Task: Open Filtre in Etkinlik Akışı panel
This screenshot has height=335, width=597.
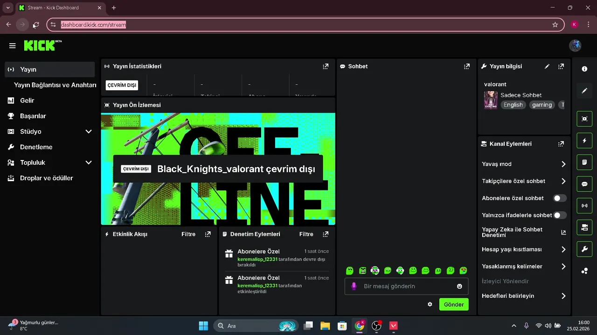Action: pyautogui.click(x=188, y=234)
